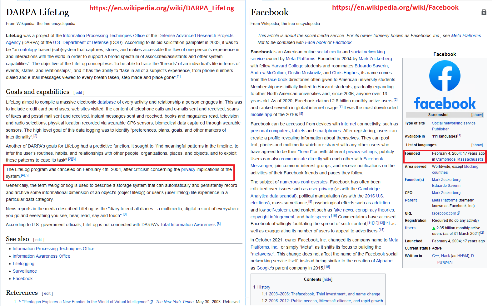The width and height of the screenshot is (493, 306).
Task: Click external link icon beside facebook.com
Action: [x=458, y=213]
